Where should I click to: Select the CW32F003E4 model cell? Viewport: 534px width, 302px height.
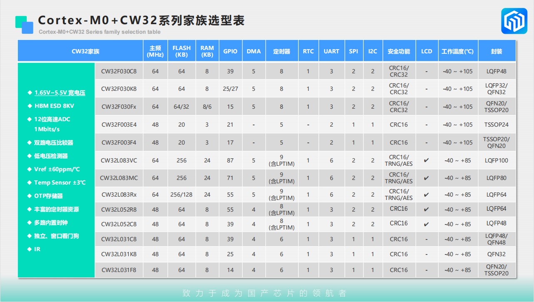(x=119, y=125)
